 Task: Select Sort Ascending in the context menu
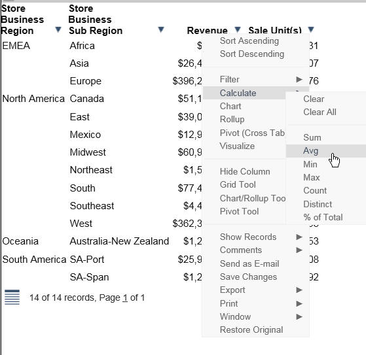tap(249, 41)
